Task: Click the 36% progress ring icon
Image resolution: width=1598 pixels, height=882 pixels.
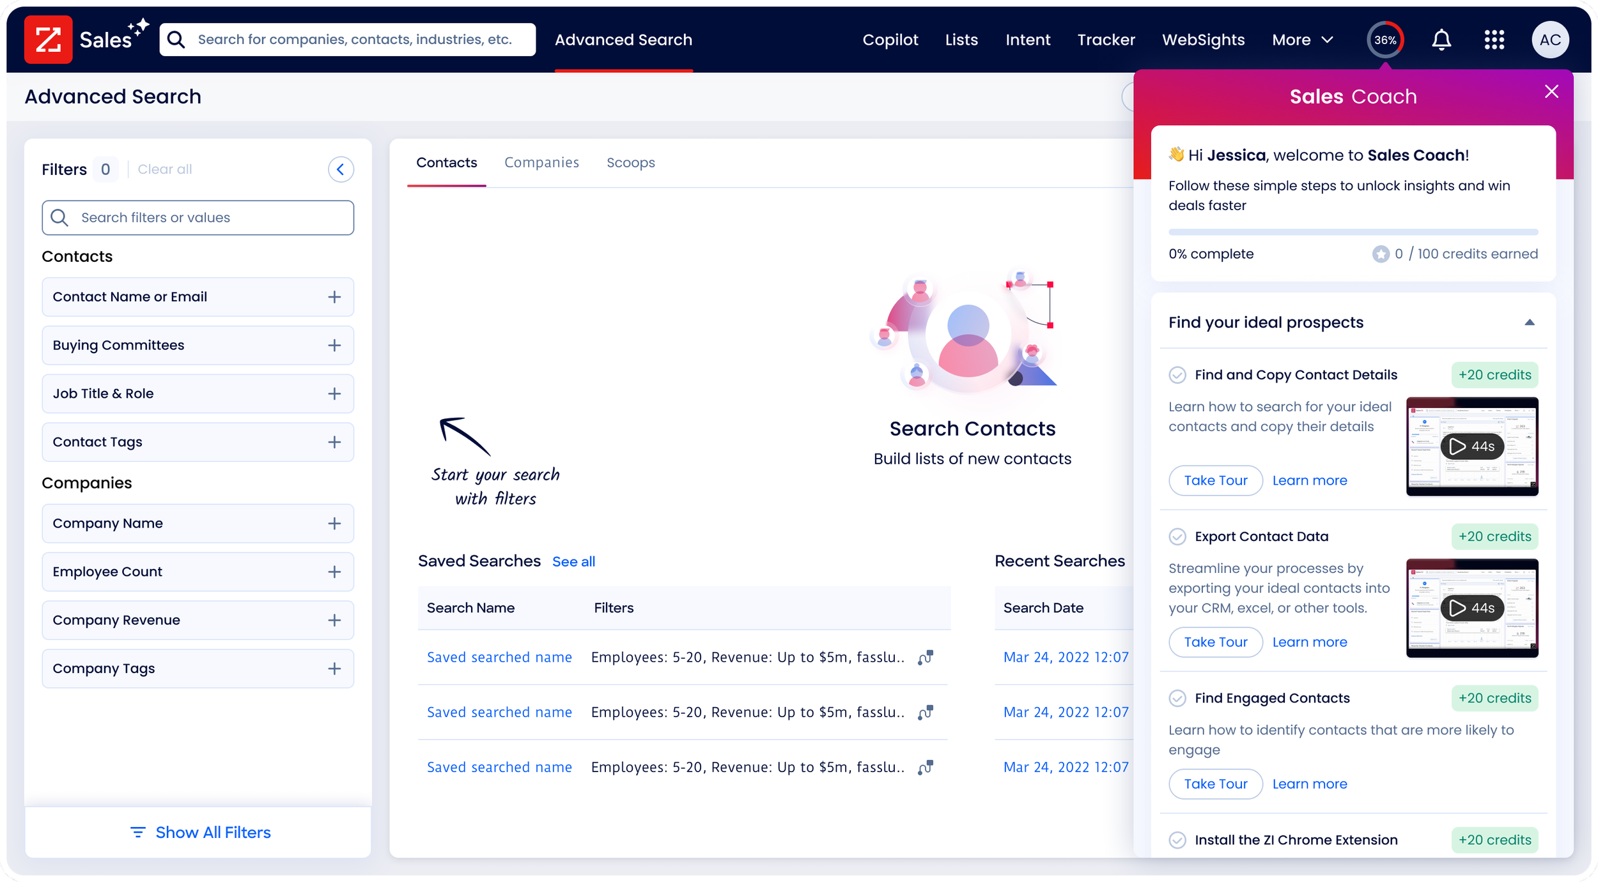Action: click(1385, 40)
